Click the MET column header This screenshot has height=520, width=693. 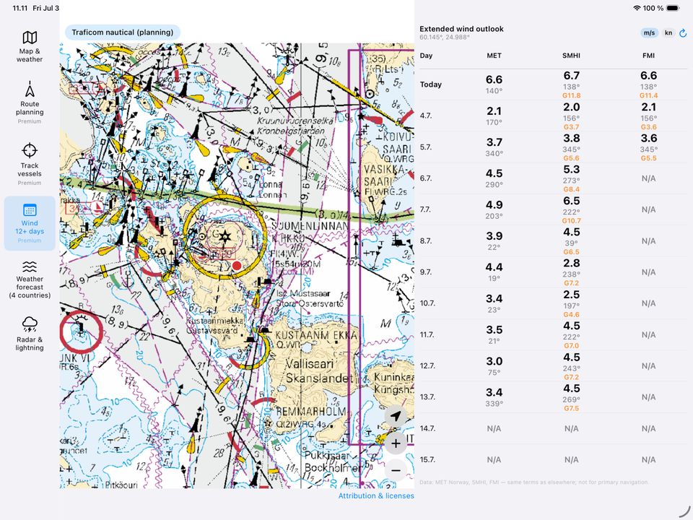(x=494, y=56)
